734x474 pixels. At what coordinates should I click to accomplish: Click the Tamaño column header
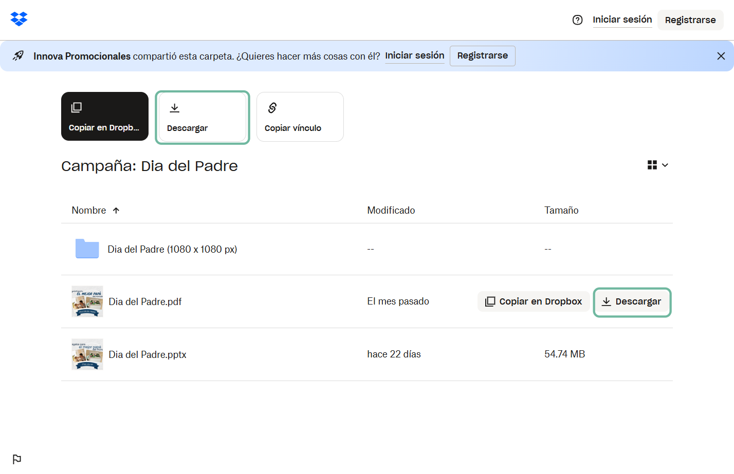[x=561, y=211]
